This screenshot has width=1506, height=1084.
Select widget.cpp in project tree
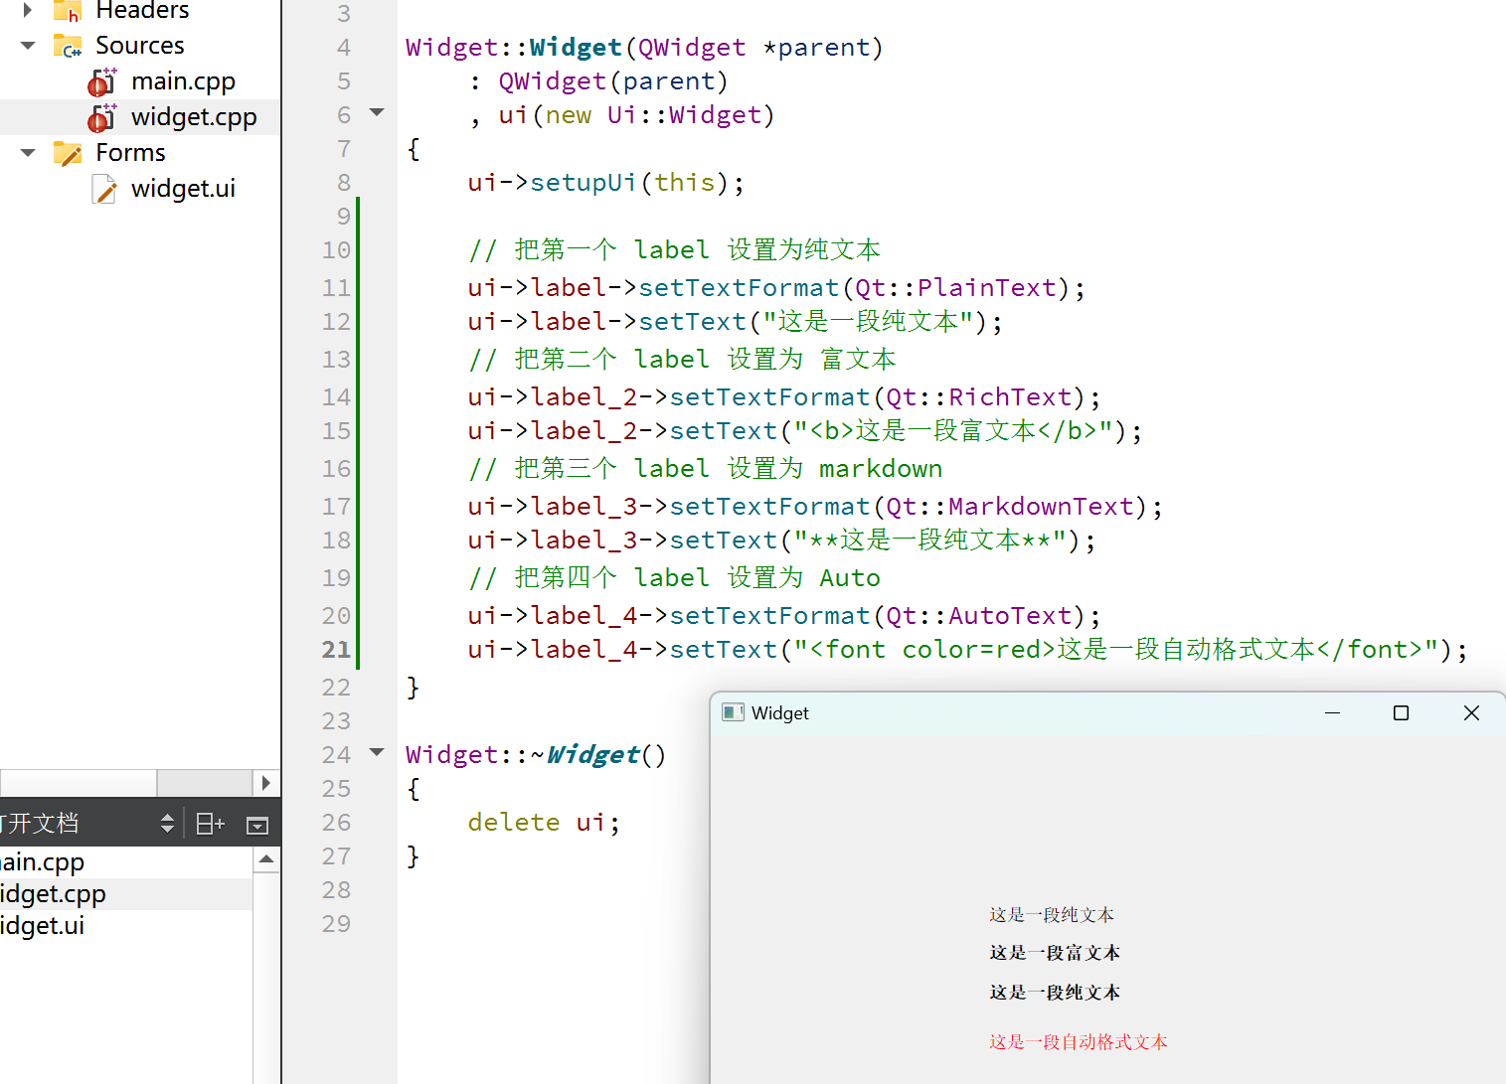pyautogui.click(x=194, y=117)
